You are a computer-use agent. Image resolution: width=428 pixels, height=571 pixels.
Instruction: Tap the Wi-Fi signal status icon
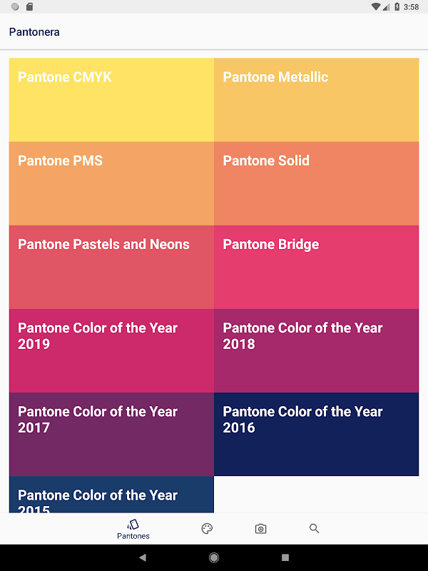pos(376,6)
